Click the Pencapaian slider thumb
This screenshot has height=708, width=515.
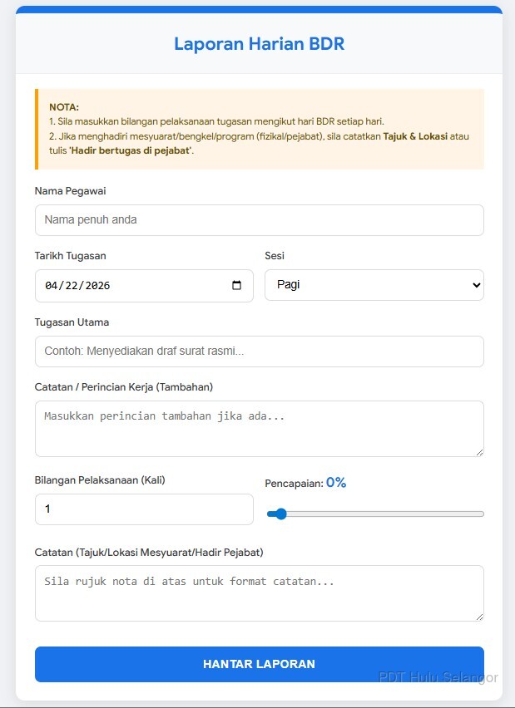click(x=280, y=514)
